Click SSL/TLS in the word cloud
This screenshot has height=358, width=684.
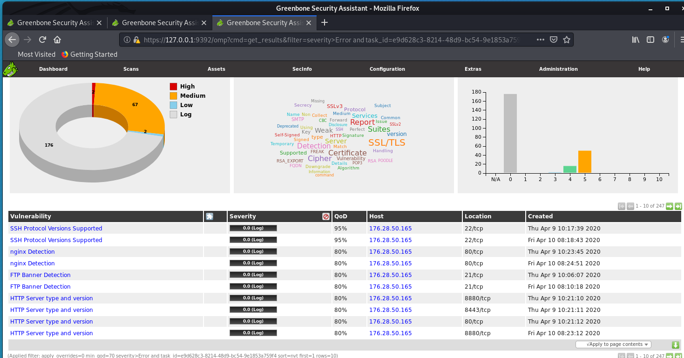(386, 142)
